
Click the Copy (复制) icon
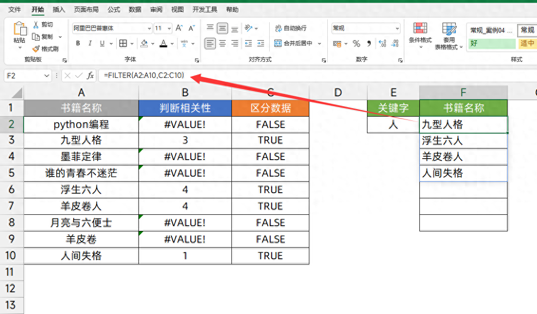(x=35, y=37)
